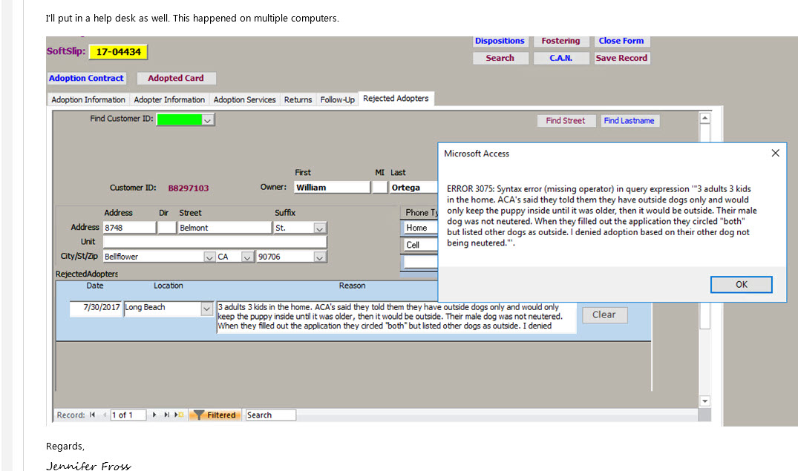Go to the first record using navigation arrow
This screenshot has width=798, height=471.
pyautogui.click(x=91, y=415)
